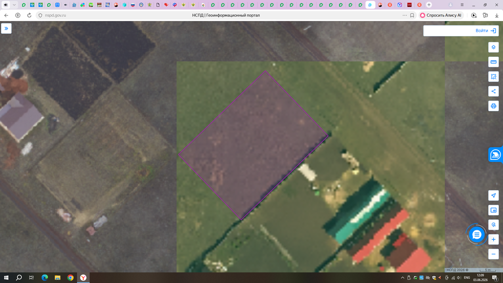Screen dimensions: 503x283
Task: Zoom out with the minus button
Action: click(493, 254)
